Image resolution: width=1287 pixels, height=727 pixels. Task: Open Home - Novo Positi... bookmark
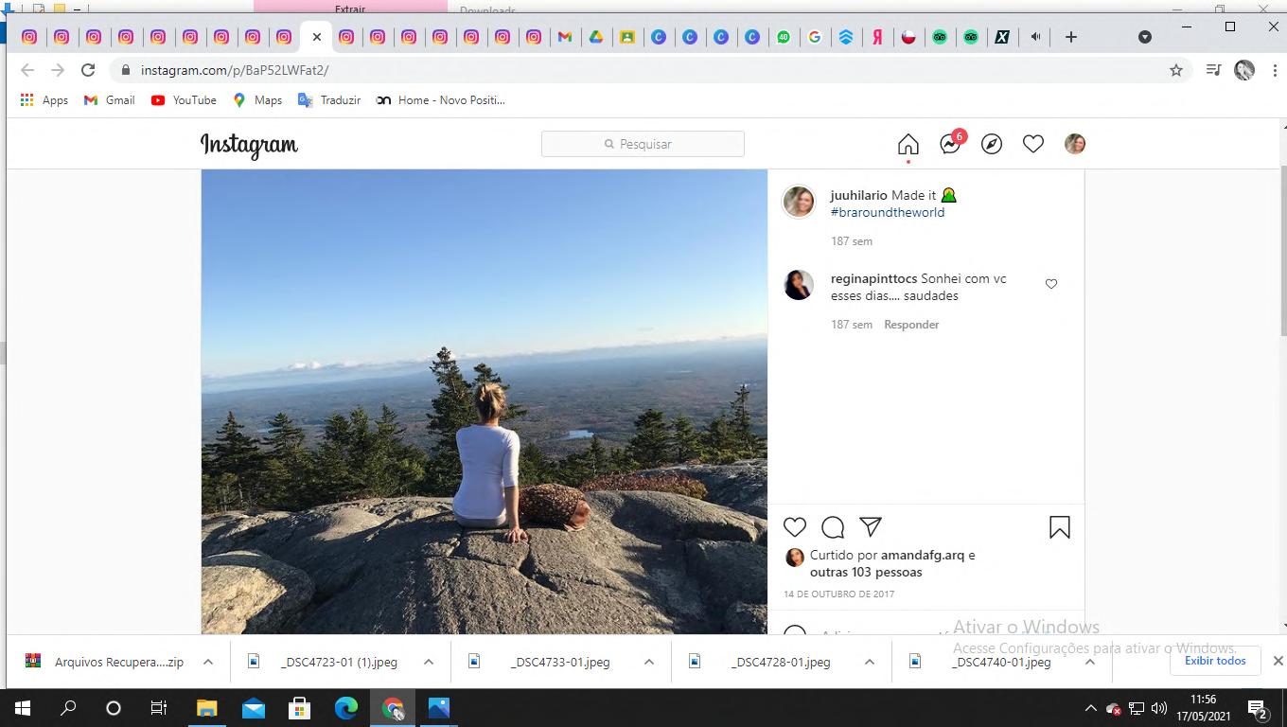(441, 100)
